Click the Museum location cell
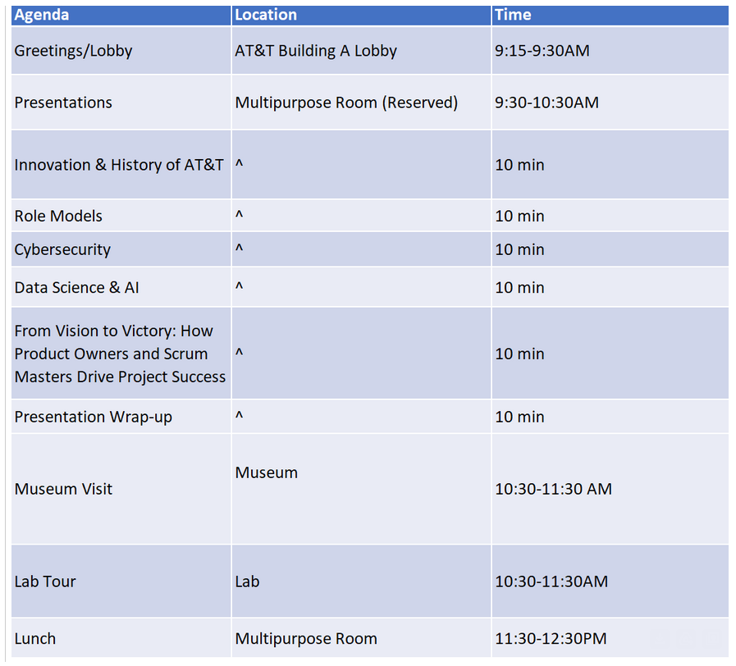Screen dimensions: 736x666 (361, 489)
